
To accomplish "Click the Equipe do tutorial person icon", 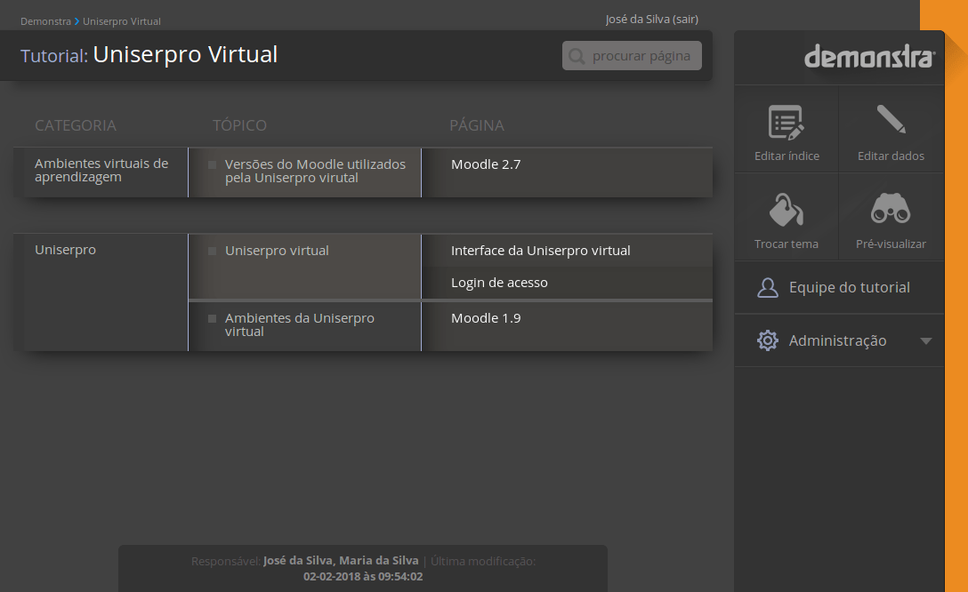I will (x=767, y=288).
